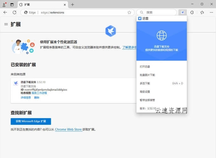Open the tab actions menu icon

point(12,5)
